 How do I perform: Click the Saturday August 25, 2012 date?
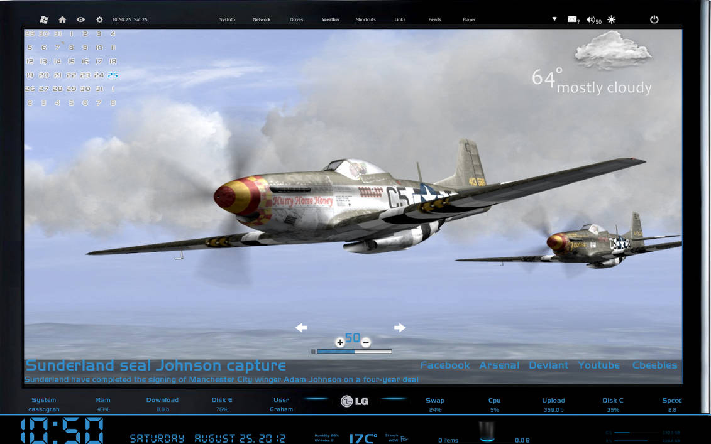(x=207, y=438)
